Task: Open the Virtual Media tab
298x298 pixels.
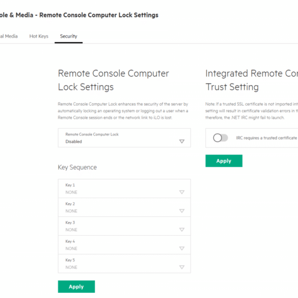Action: (x=9, y=36)
